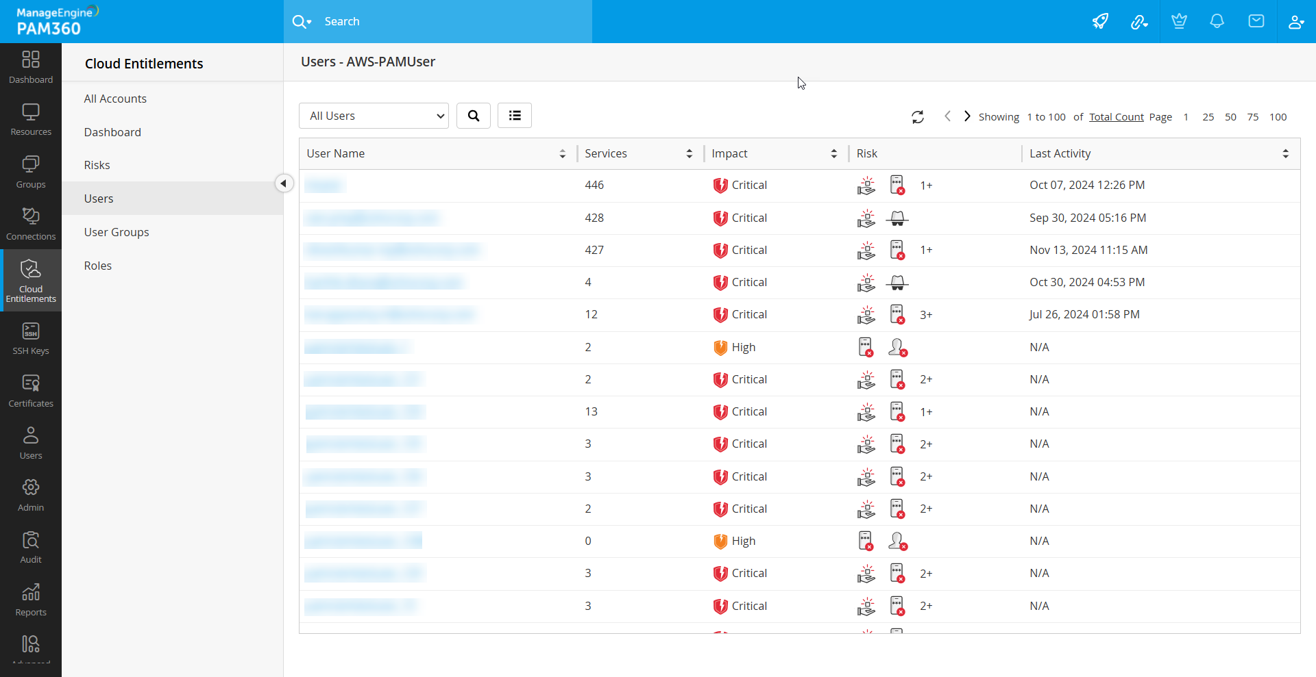
Task: Click the ManageEngine PAM360 logo
Action: [58, 21]
